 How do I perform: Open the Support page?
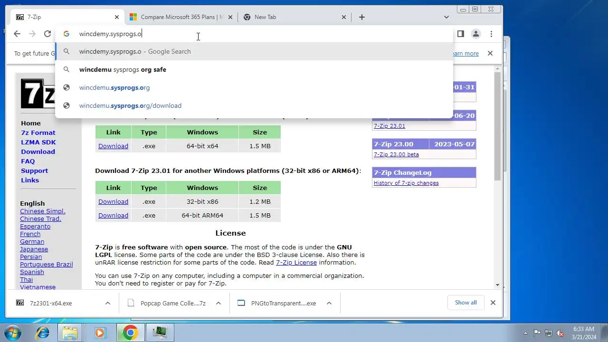(x=34, y=171)
